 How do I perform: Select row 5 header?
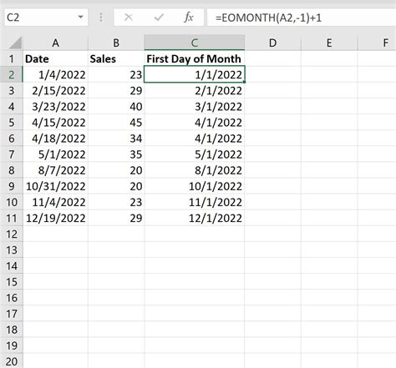(12, 123)
